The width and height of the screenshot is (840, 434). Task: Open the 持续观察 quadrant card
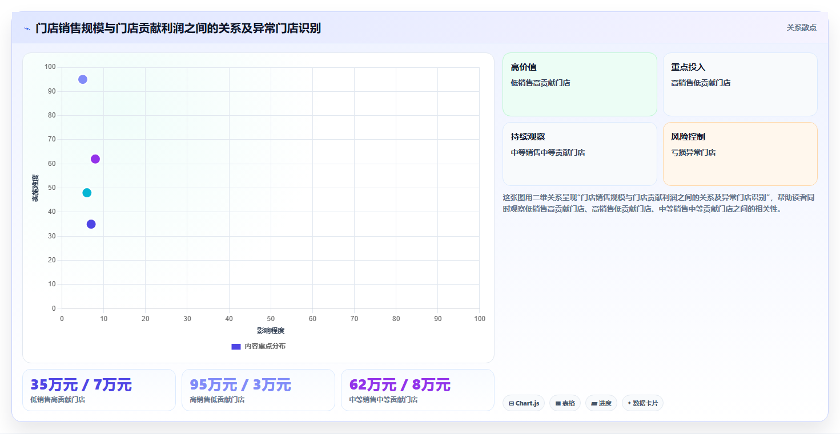(580, 154)
